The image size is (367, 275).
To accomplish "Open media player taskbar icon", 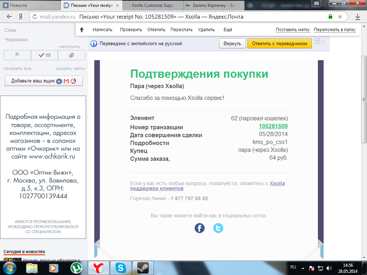I will tap(53, 268).
